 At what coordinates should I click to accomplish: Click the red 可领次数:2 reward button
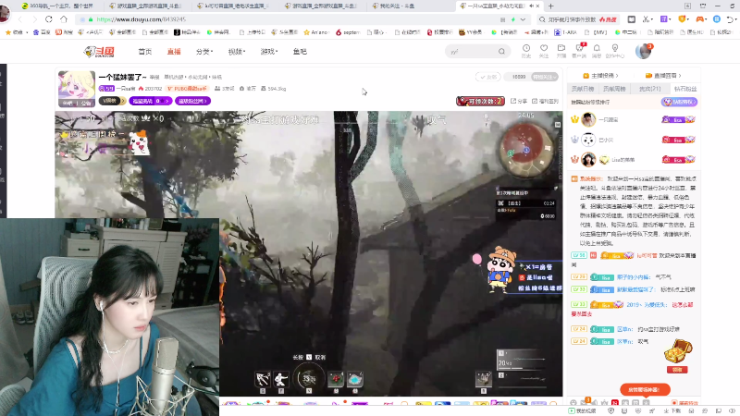(480, 101)
